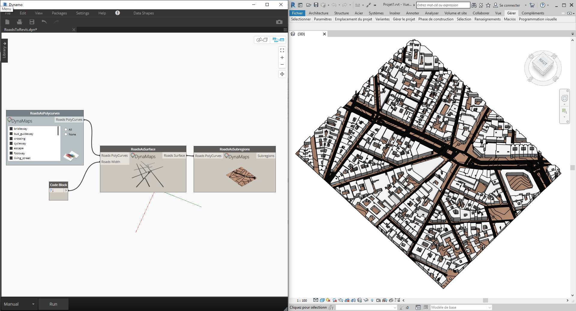Select the All radio button

tap(66, 129)
